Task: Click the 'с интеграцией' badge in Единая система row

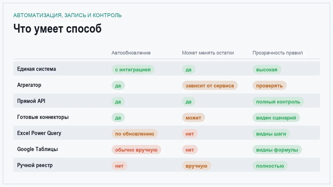Action: click(133, 69)
